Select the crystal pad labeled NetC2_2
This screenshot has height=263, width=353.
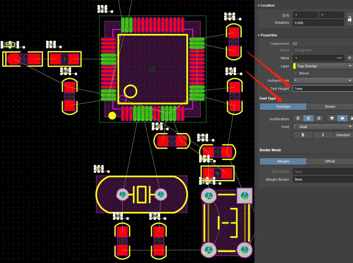(161, 194)
